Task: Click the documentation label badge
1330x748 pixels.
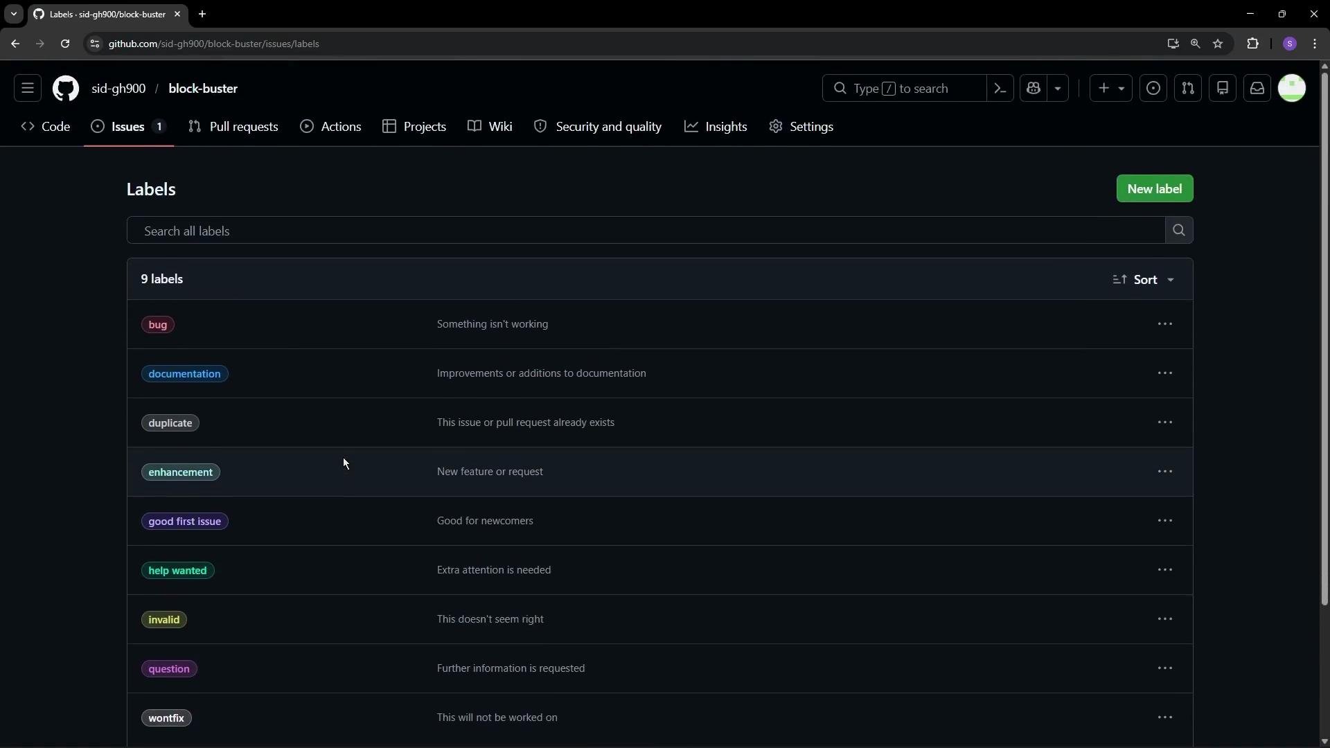Action: coord(184,374)
